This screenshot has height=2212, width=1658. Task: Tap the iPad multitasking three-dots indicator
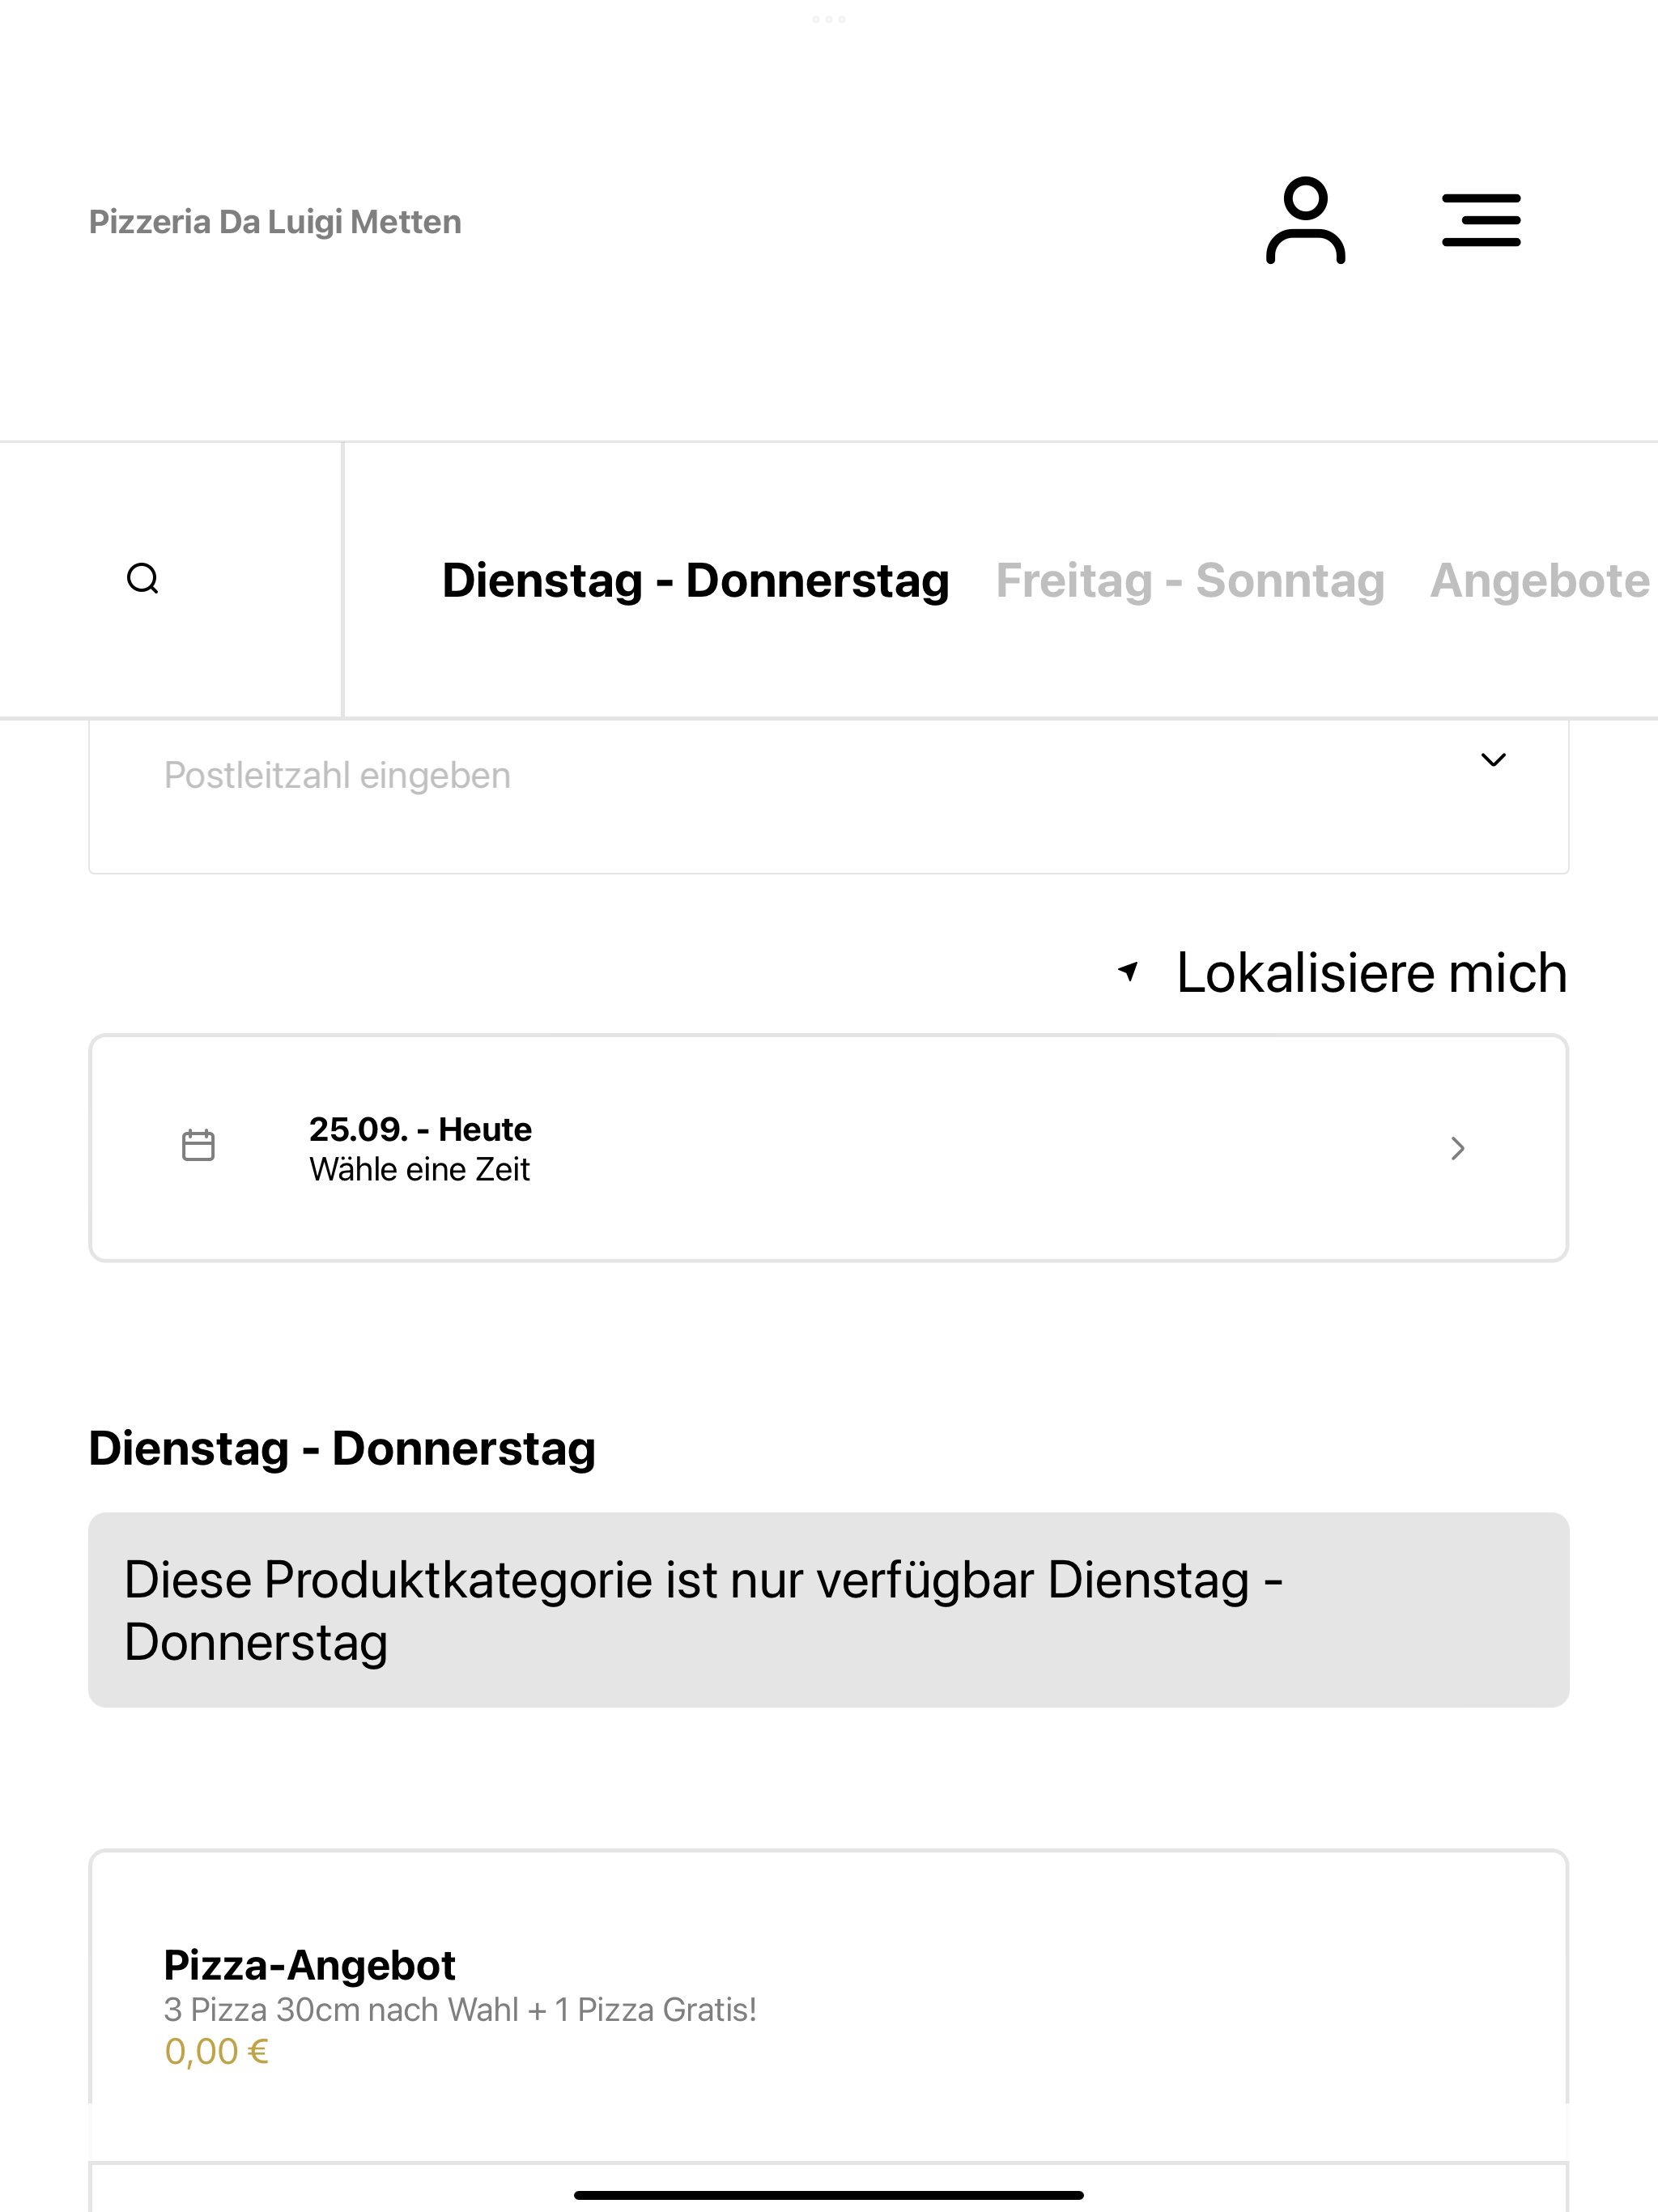coord(829,19)
